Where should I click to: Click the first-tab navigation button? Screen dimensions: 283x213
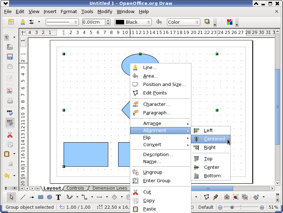click(x=22, y=188)
